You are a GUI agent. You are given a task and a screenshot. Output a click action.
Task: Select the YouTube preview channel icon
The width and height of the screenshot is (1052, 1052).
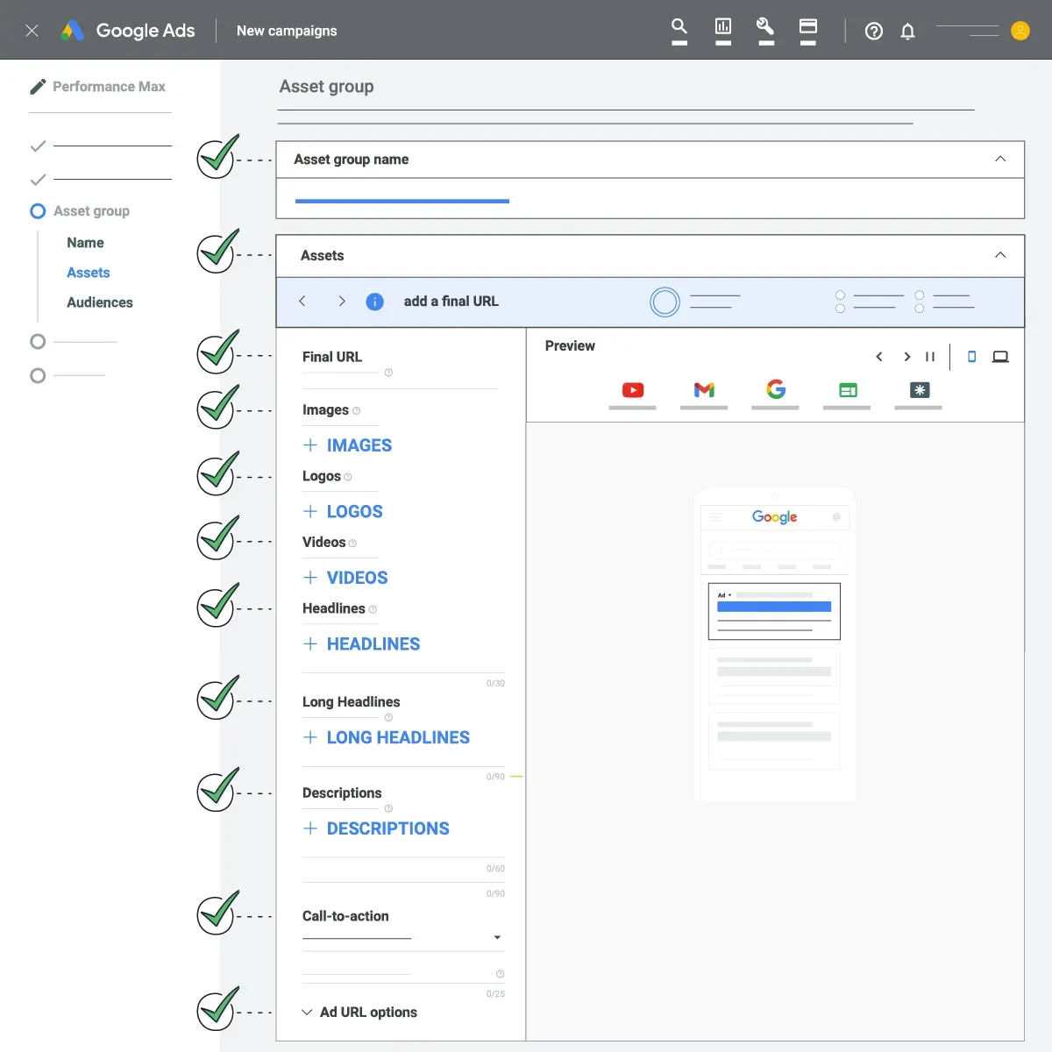[632, 390]
